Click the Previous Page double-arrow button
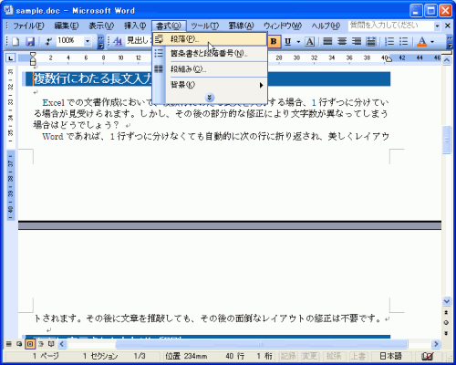The image size is (456, 365). pos(446,312)
